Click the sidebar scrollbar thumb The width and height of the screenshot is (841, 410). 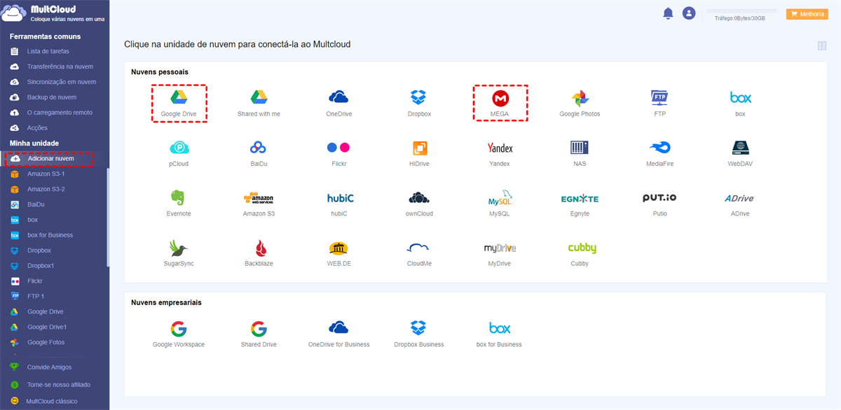pyautogui.click(x=107, y=218)
